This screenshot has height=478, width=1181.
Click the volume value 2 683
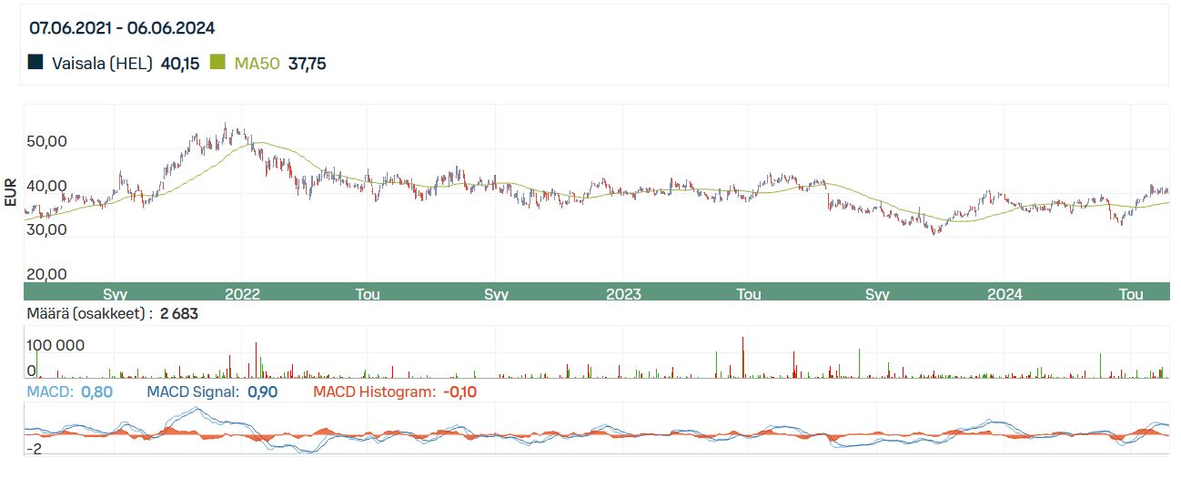pyautogui.click(x=178, y=314)
